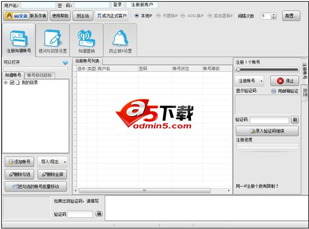Click the 选中 column header
309x229 pixels.
click(82, 68)
